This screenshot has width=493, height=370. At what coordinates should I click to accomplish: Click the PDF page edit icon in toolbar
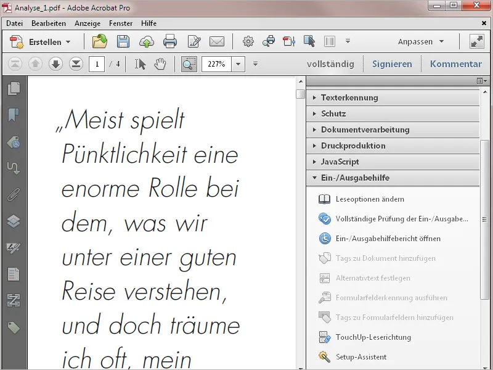289,41
